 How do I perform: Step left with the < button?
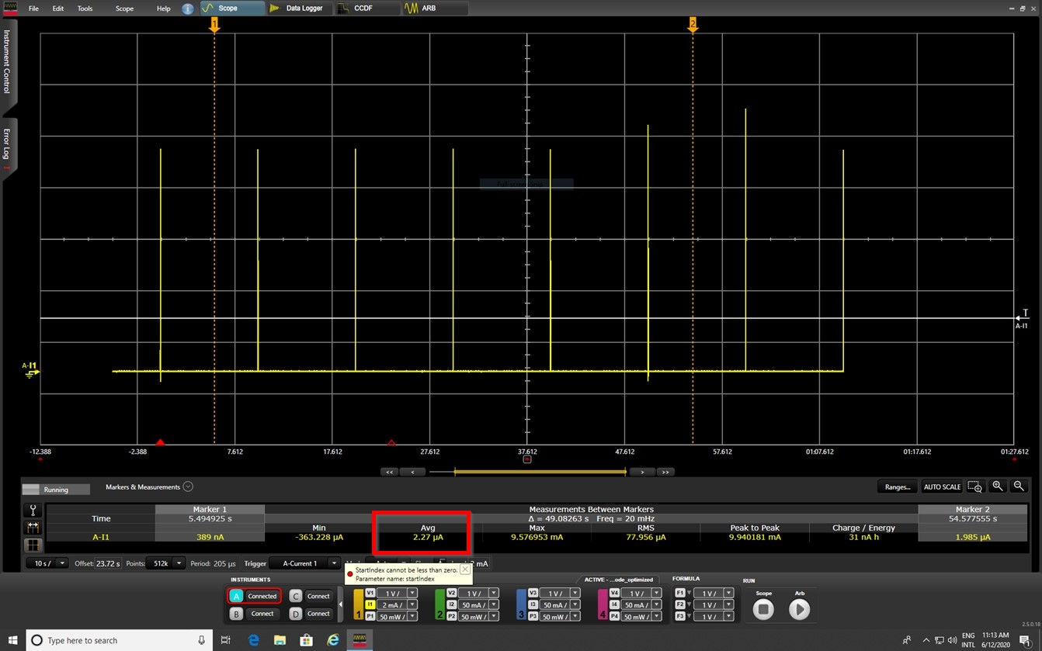[412, 472]
